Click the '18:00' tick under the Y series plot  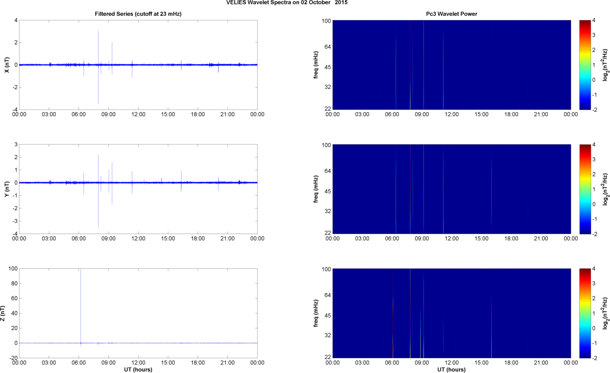pyautogui.click(x=198, y=239)
